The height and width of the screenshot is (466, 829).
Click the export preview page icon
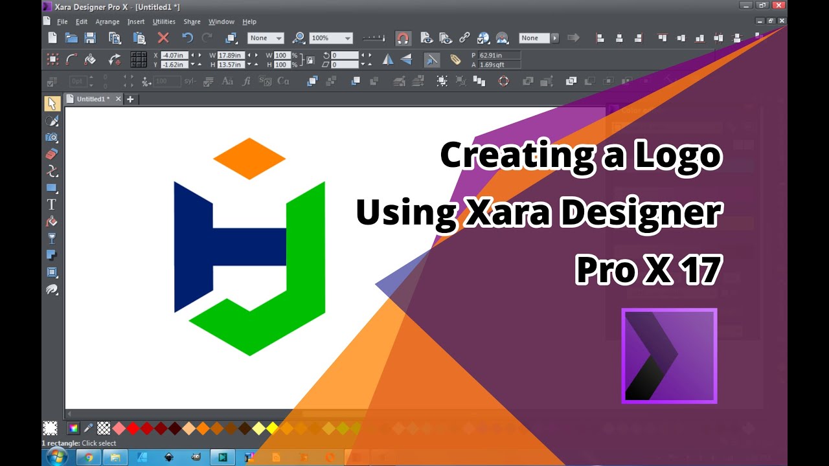426,38
